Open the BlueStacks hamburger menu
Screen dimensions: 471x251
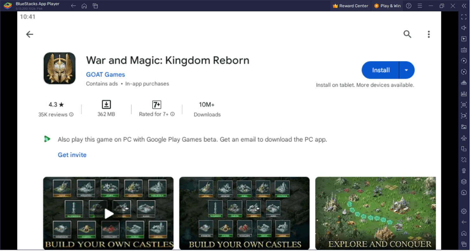coord(420,6)
